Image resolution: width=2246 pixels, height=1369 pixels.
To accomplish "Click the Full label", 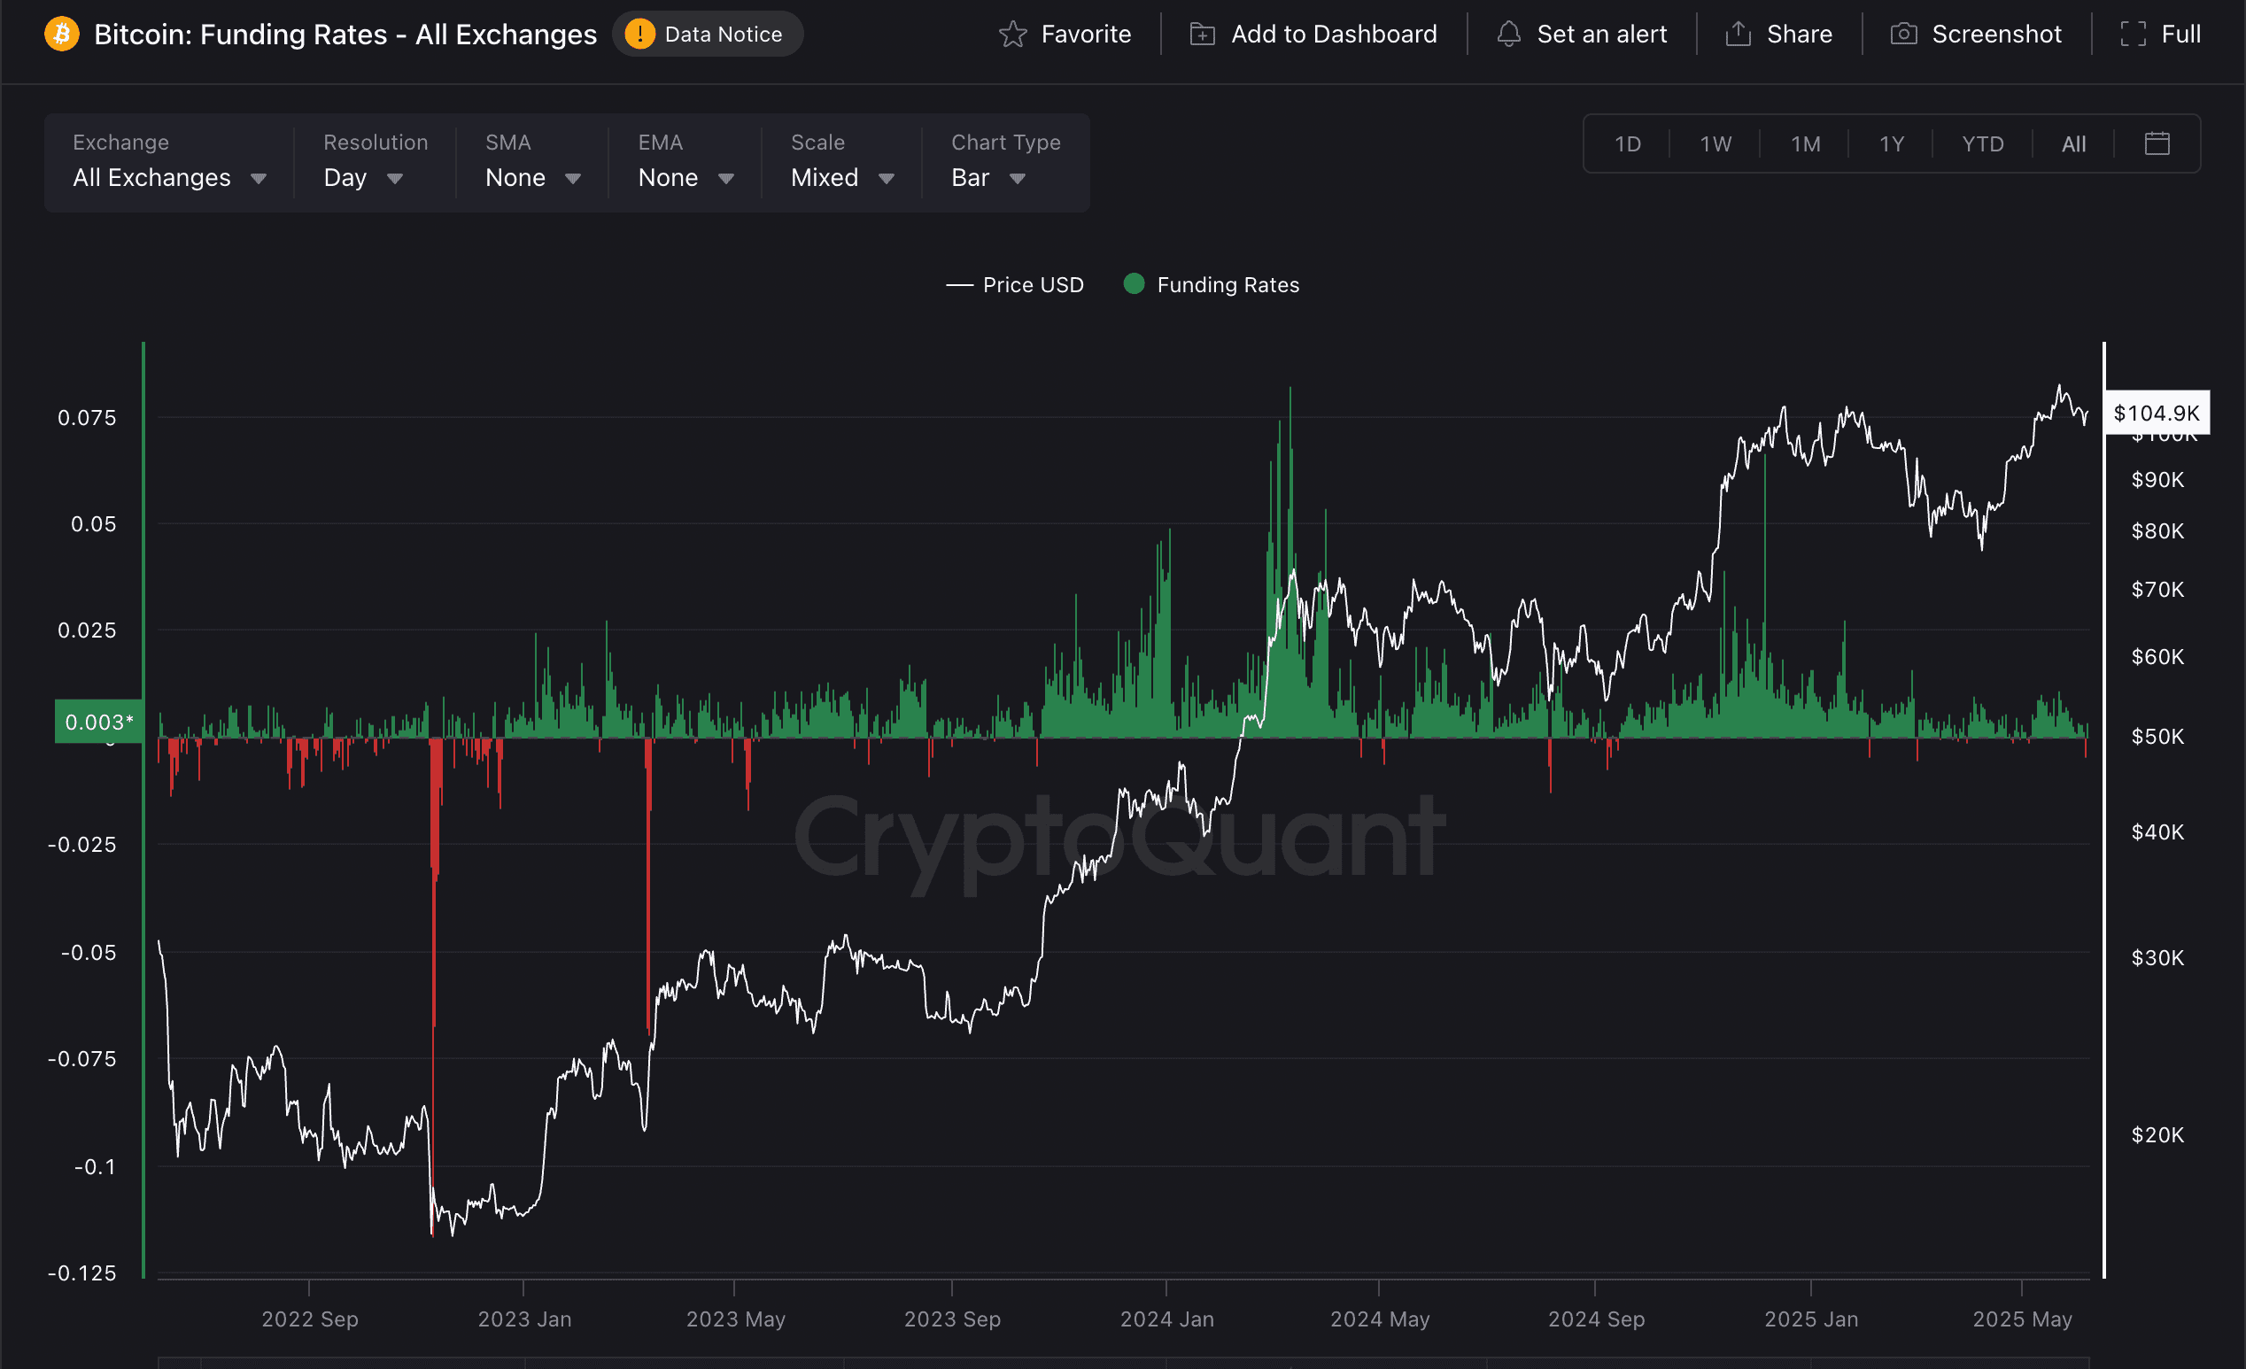I will 2180,35.
